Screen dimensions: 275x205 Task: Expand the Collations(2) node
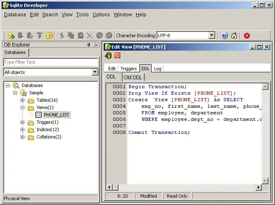pos(22,137)
